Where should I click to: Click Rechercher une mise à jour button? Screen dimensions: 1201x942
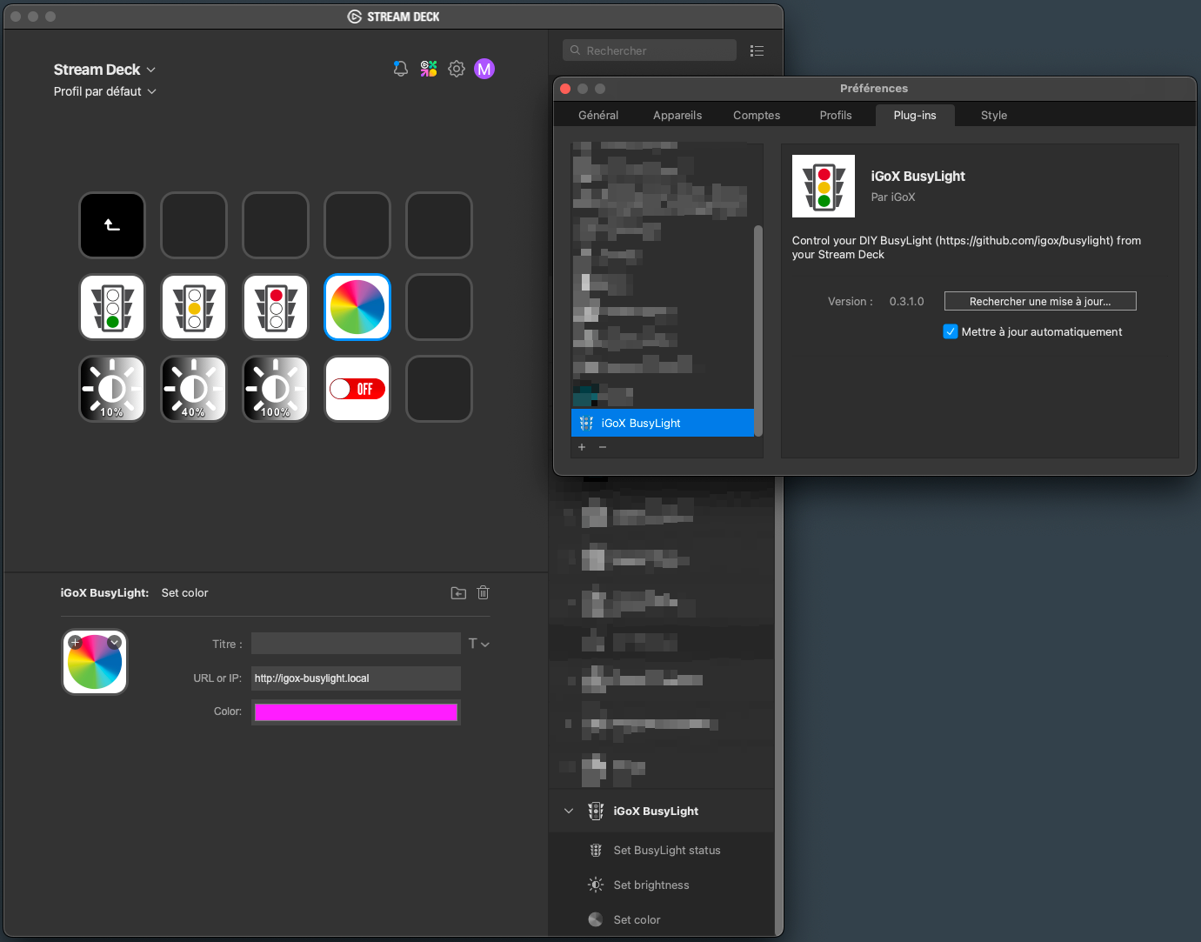pyautogui.click(x=1039, y=301)
